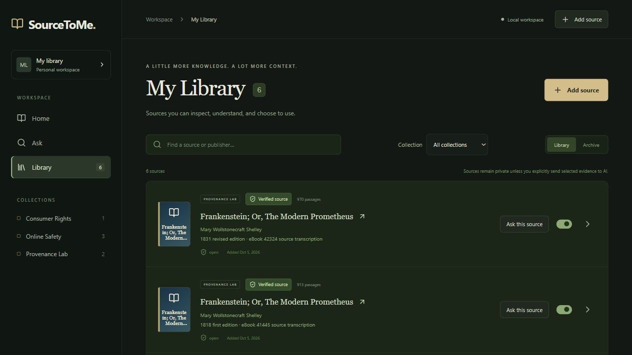Open the Provenance Lab collection
This screenshot has height=355, width=632.
click(x=61, y=254)
